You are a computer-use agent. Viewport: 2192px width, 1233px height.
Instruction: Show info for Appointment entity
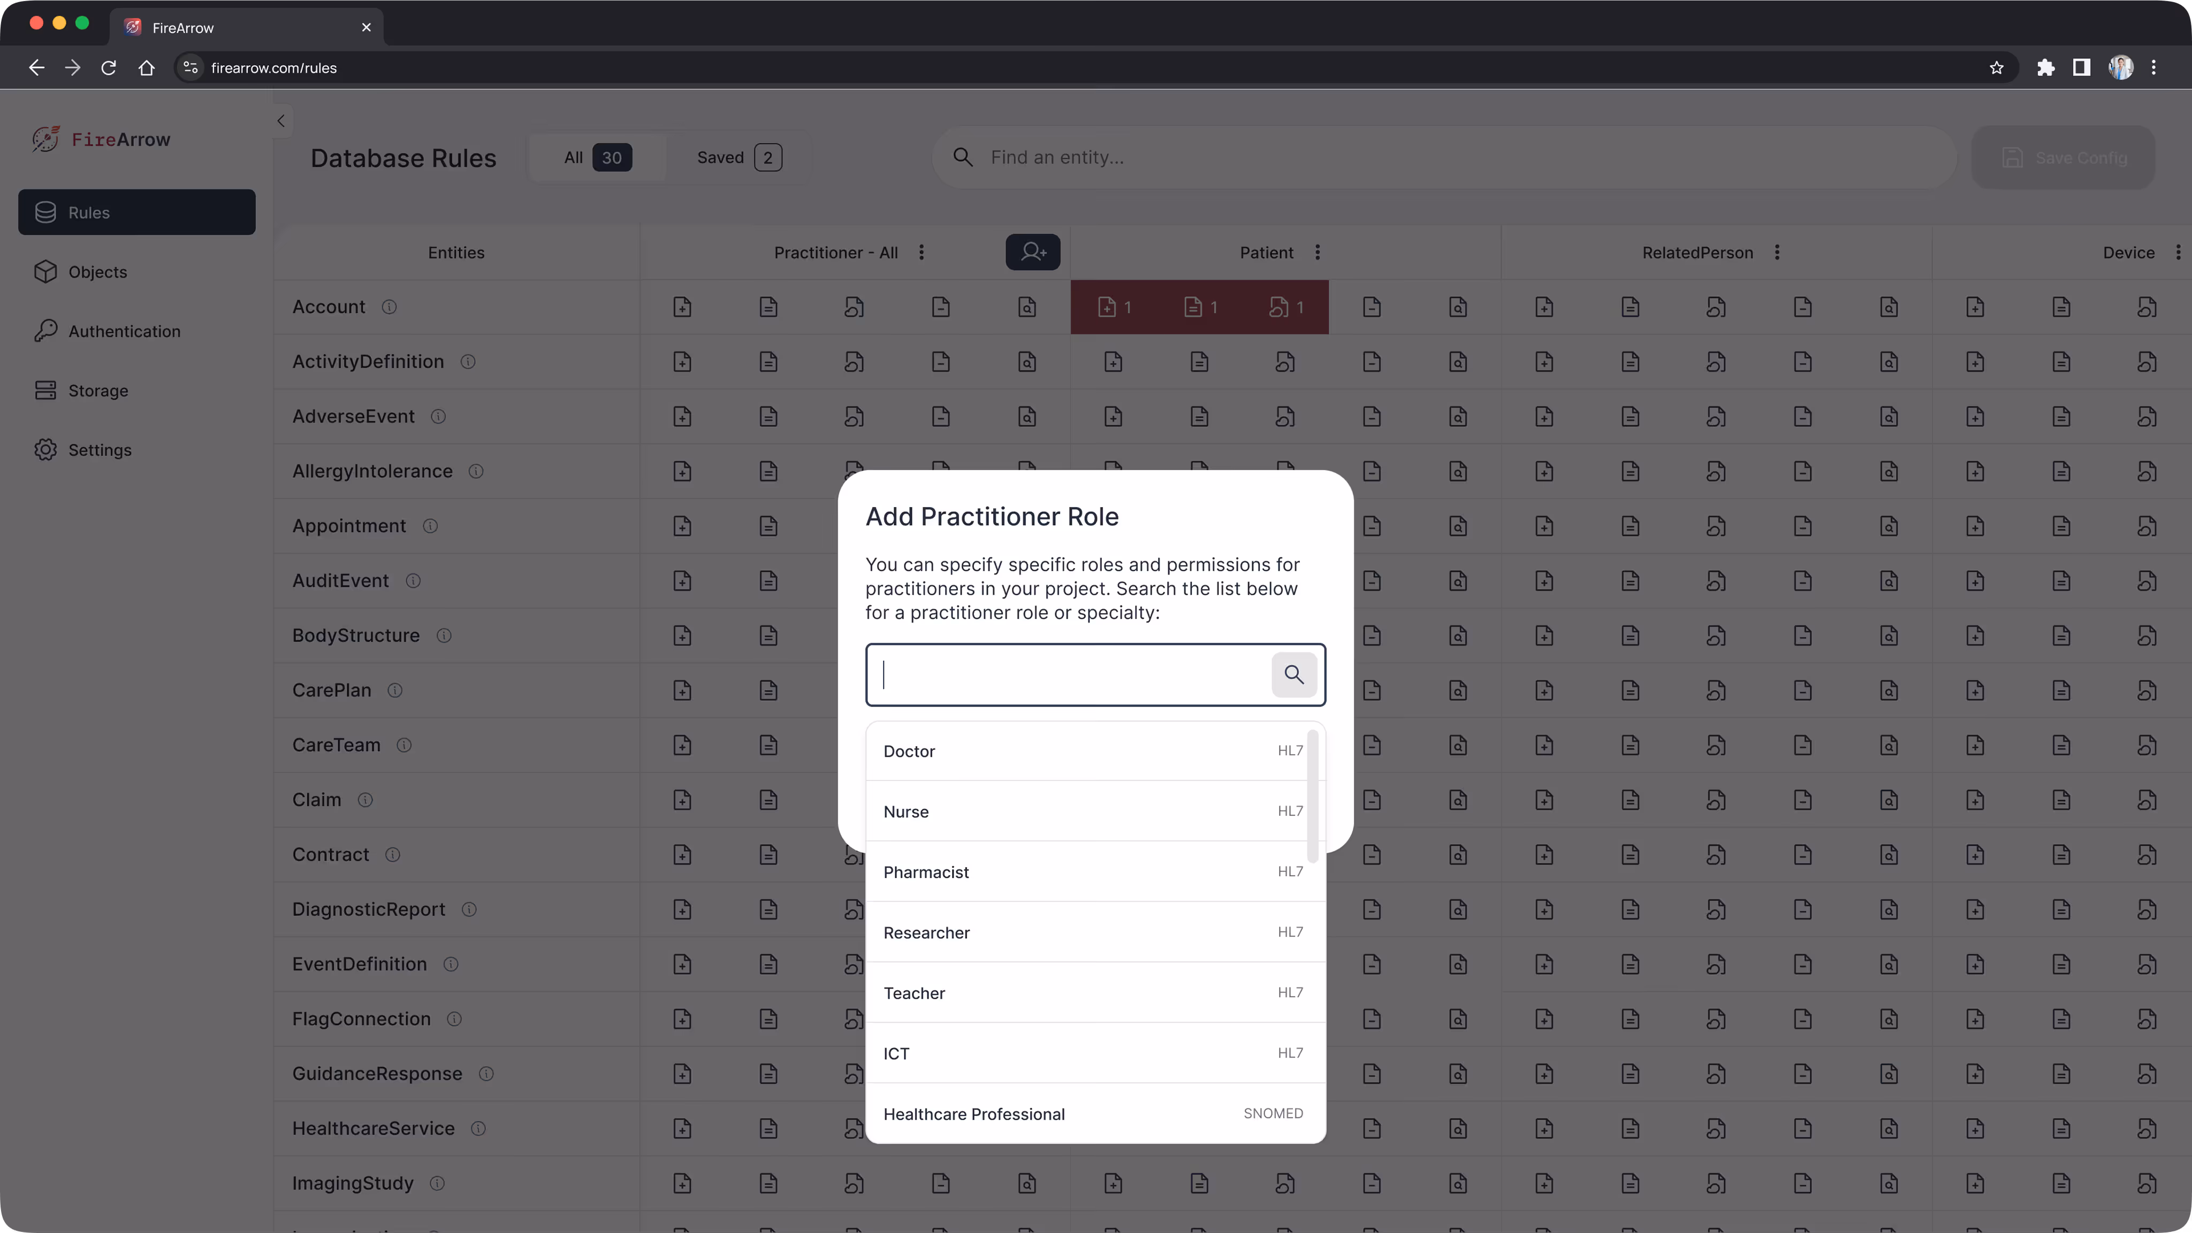click(431, 526)
